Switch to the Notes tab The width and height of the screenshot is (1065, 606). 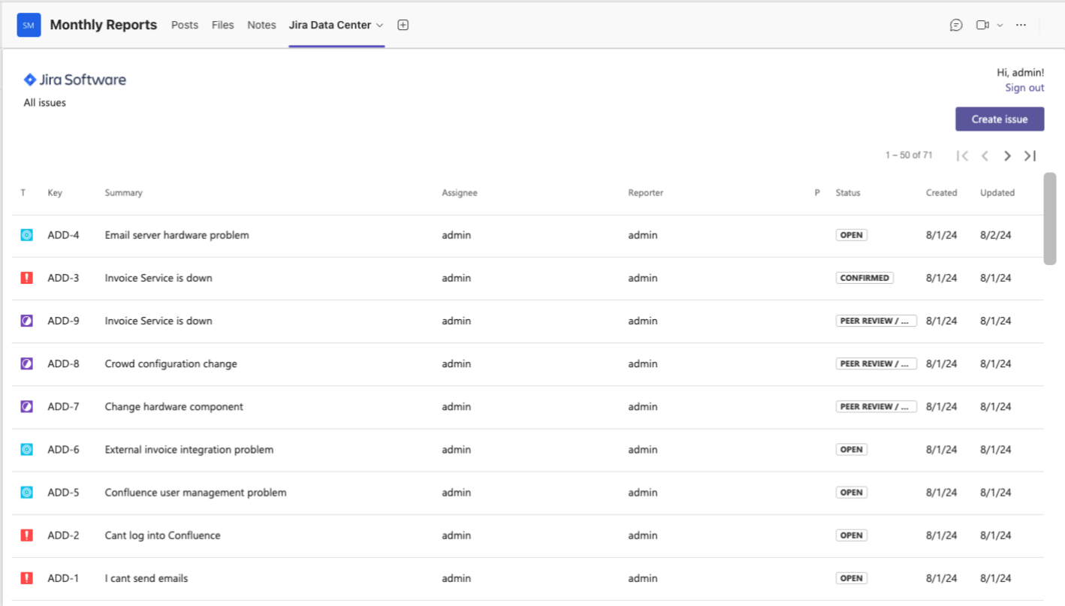click(261, 25)
